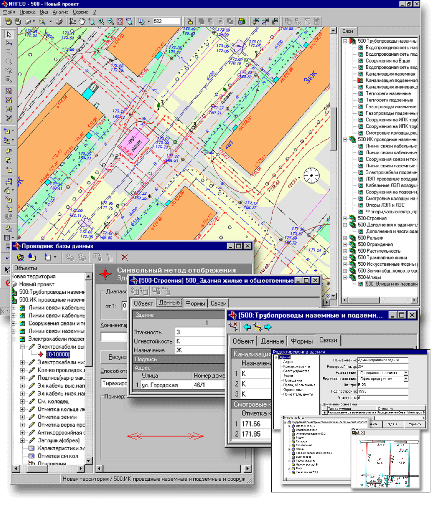
Task: Switch to the Формы tab in buildings window
Action: coord(195,303)
